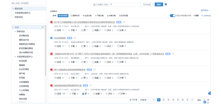Toggle 仅显示有权限的内容 switch off
Screen dimensions: 221x104
coord(172,16)
